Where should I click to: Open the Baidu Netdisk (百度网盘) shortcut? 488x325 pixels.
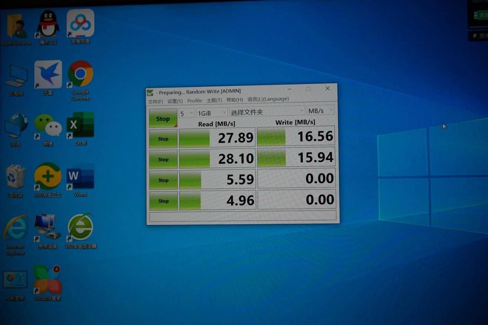click(80, 27)
